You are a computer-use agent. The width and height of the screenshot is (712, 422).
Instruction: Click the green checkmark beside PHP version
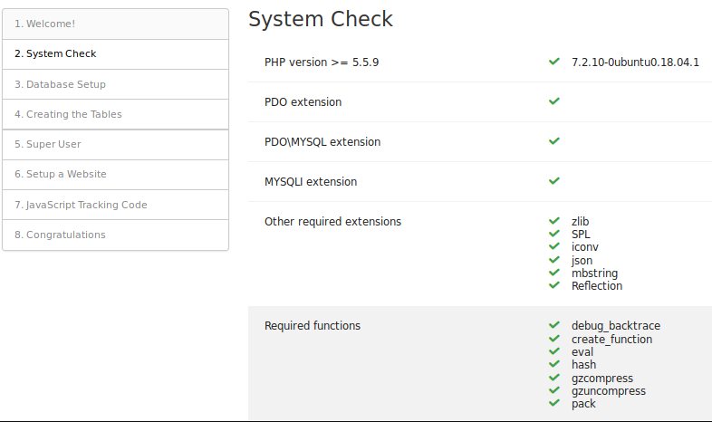[x=553, y=62]
